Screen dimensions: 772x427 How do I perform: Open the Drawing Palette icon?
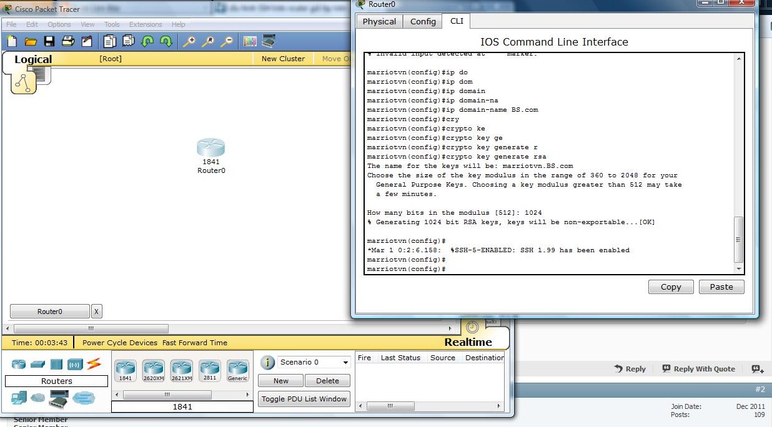(250, 41)
